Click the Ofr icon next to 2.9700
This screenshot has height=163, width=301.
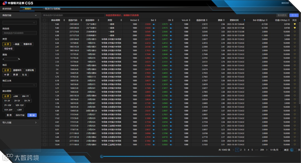click(x=171, y=36)
